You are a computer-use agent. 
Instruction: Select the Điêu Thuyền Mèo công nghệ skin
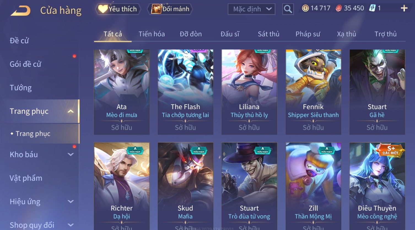pyautogui.click(x=377, y=186)
